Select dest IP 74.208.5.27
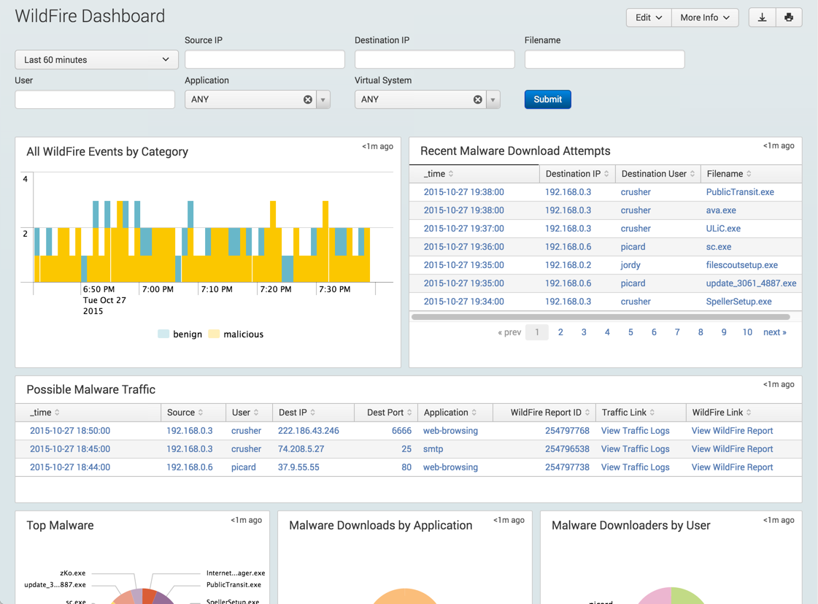The image size is (818, 604). coord(301,449)
